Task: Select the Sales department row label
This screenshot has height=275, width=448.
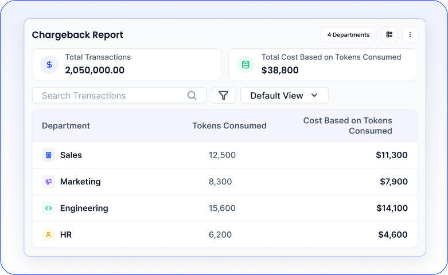Action: 71,155
